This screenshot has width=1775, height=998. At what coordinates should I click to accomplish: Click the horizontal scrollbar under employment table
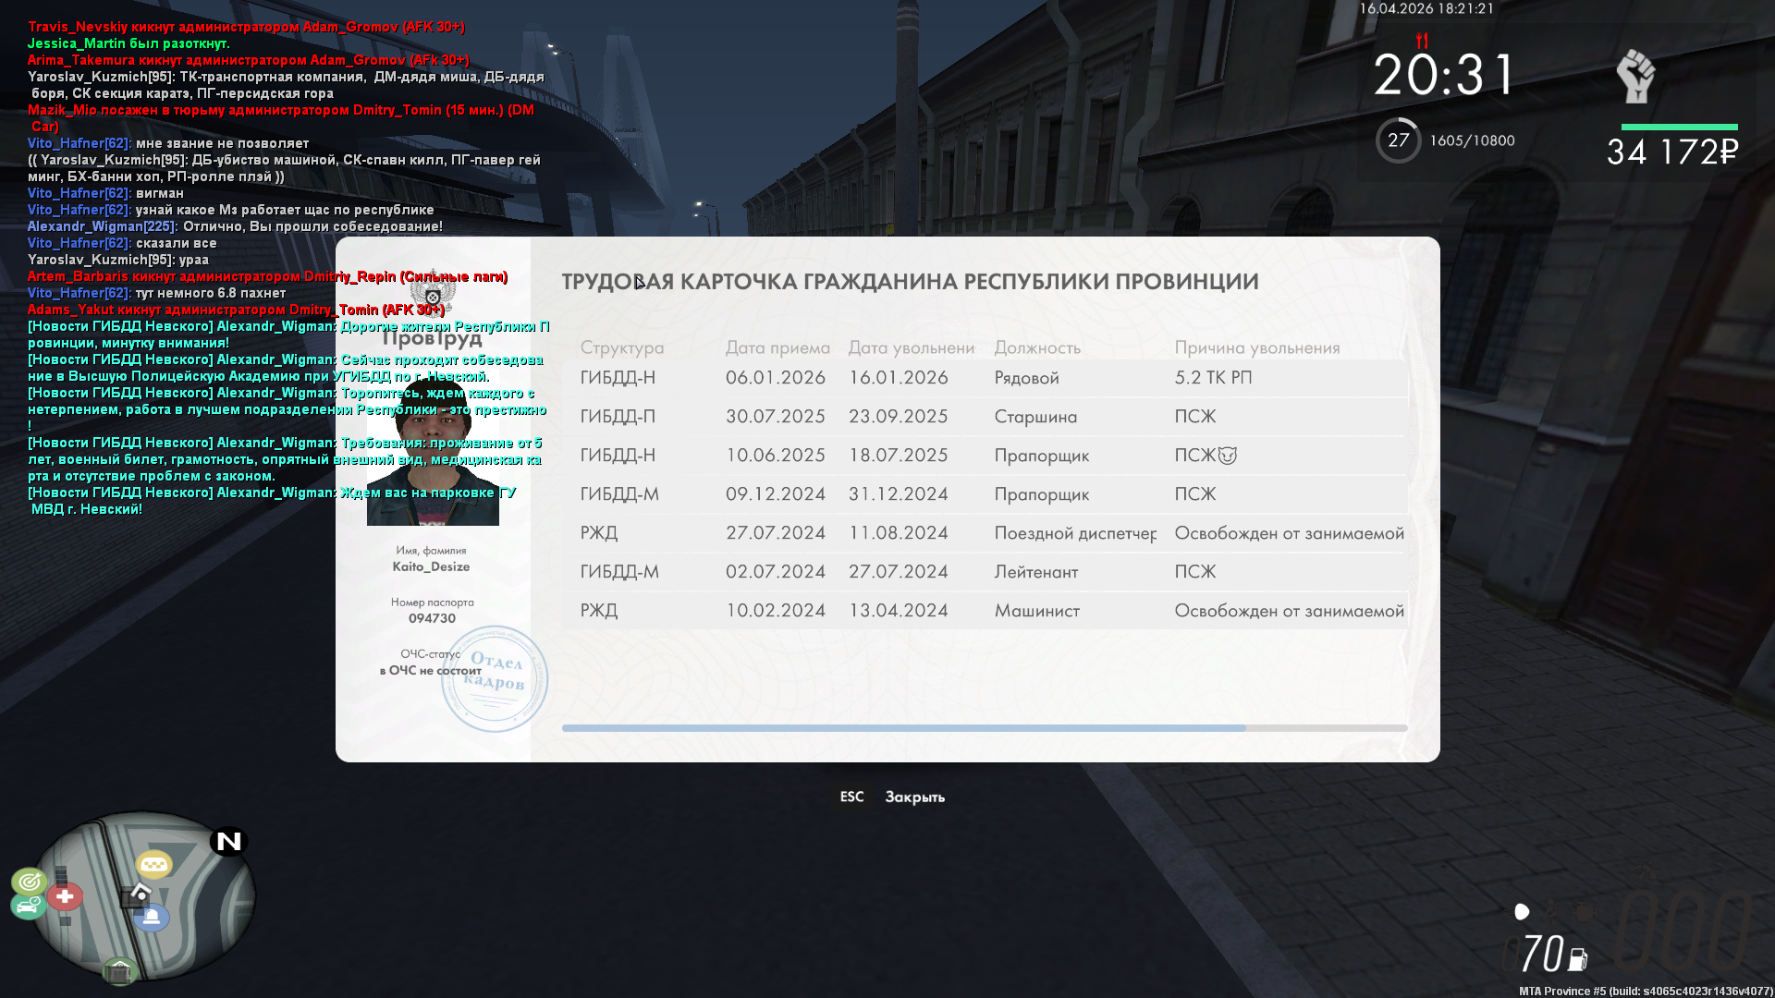(903, 728)
